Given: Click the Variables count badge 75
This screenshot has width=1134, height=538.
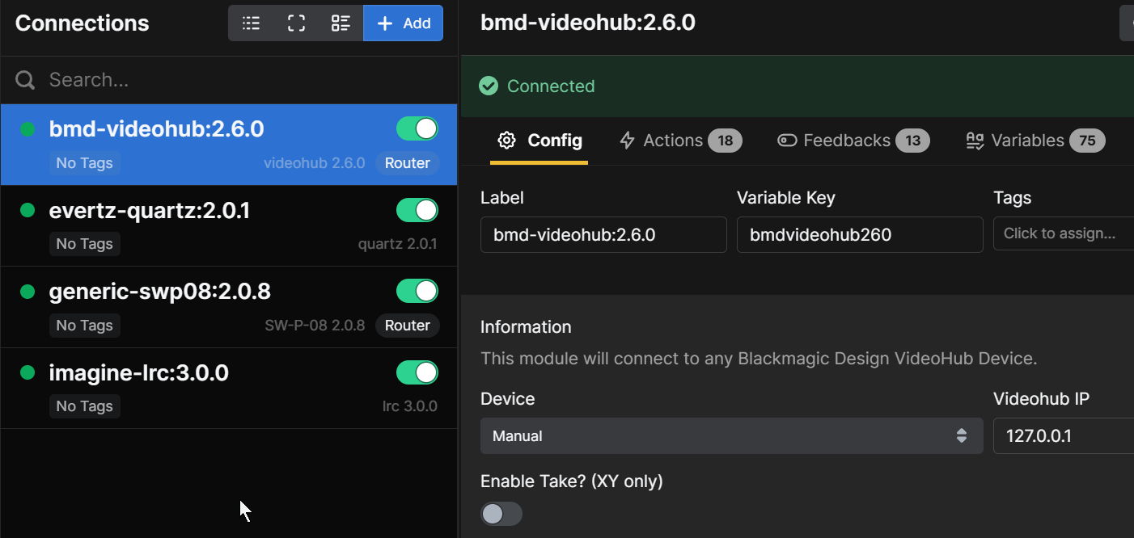Looking at the screenshot, I should coord(1087,141).
